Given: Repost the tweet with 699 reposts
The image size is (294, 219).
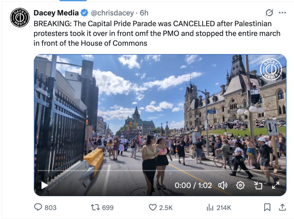Looking at the screenshot, I should 102,207.
